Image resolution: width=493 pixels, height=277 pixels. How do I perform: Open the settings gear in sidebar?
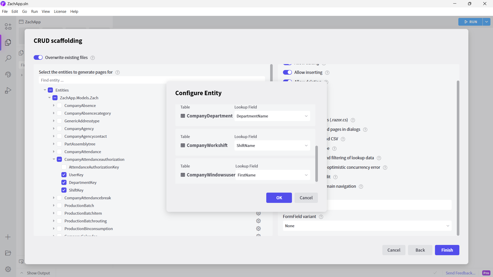coord(8,269)
